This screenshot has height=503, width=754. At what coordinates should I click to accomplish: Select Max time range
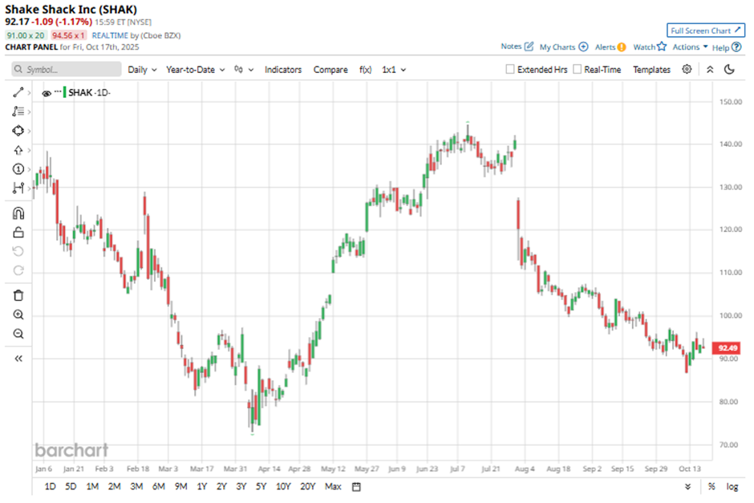pos(333,487)
